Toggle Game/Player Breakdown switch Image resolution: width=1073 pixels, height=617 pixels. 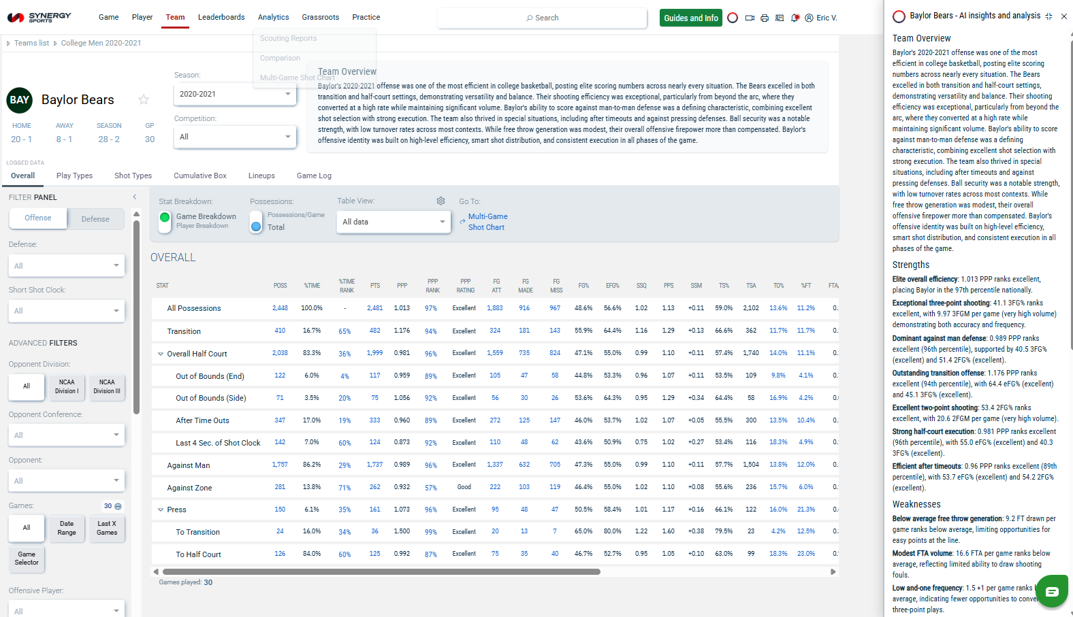[x=165, y=222]
